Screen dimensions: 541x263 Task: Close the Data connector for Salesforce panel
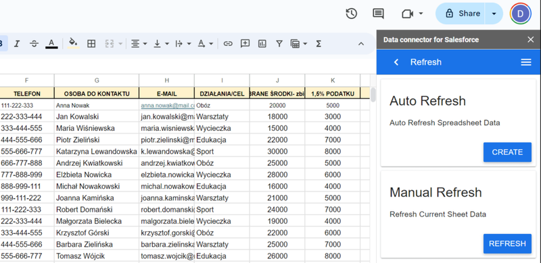[x=531, y=40]
